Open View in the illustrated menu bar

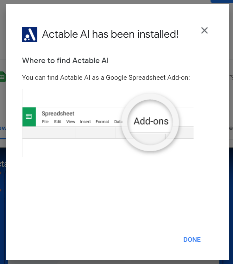tap(71, 122)
